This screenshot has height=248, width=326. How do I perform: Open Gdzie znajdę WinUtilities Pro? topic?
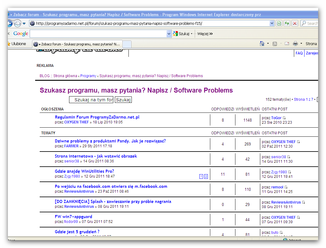click(85, 171)
